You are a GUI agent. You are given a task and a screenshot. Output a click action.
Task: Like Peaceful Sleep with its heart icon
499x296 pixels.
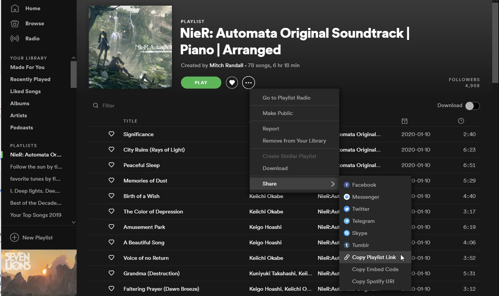[x=111, y=165]
